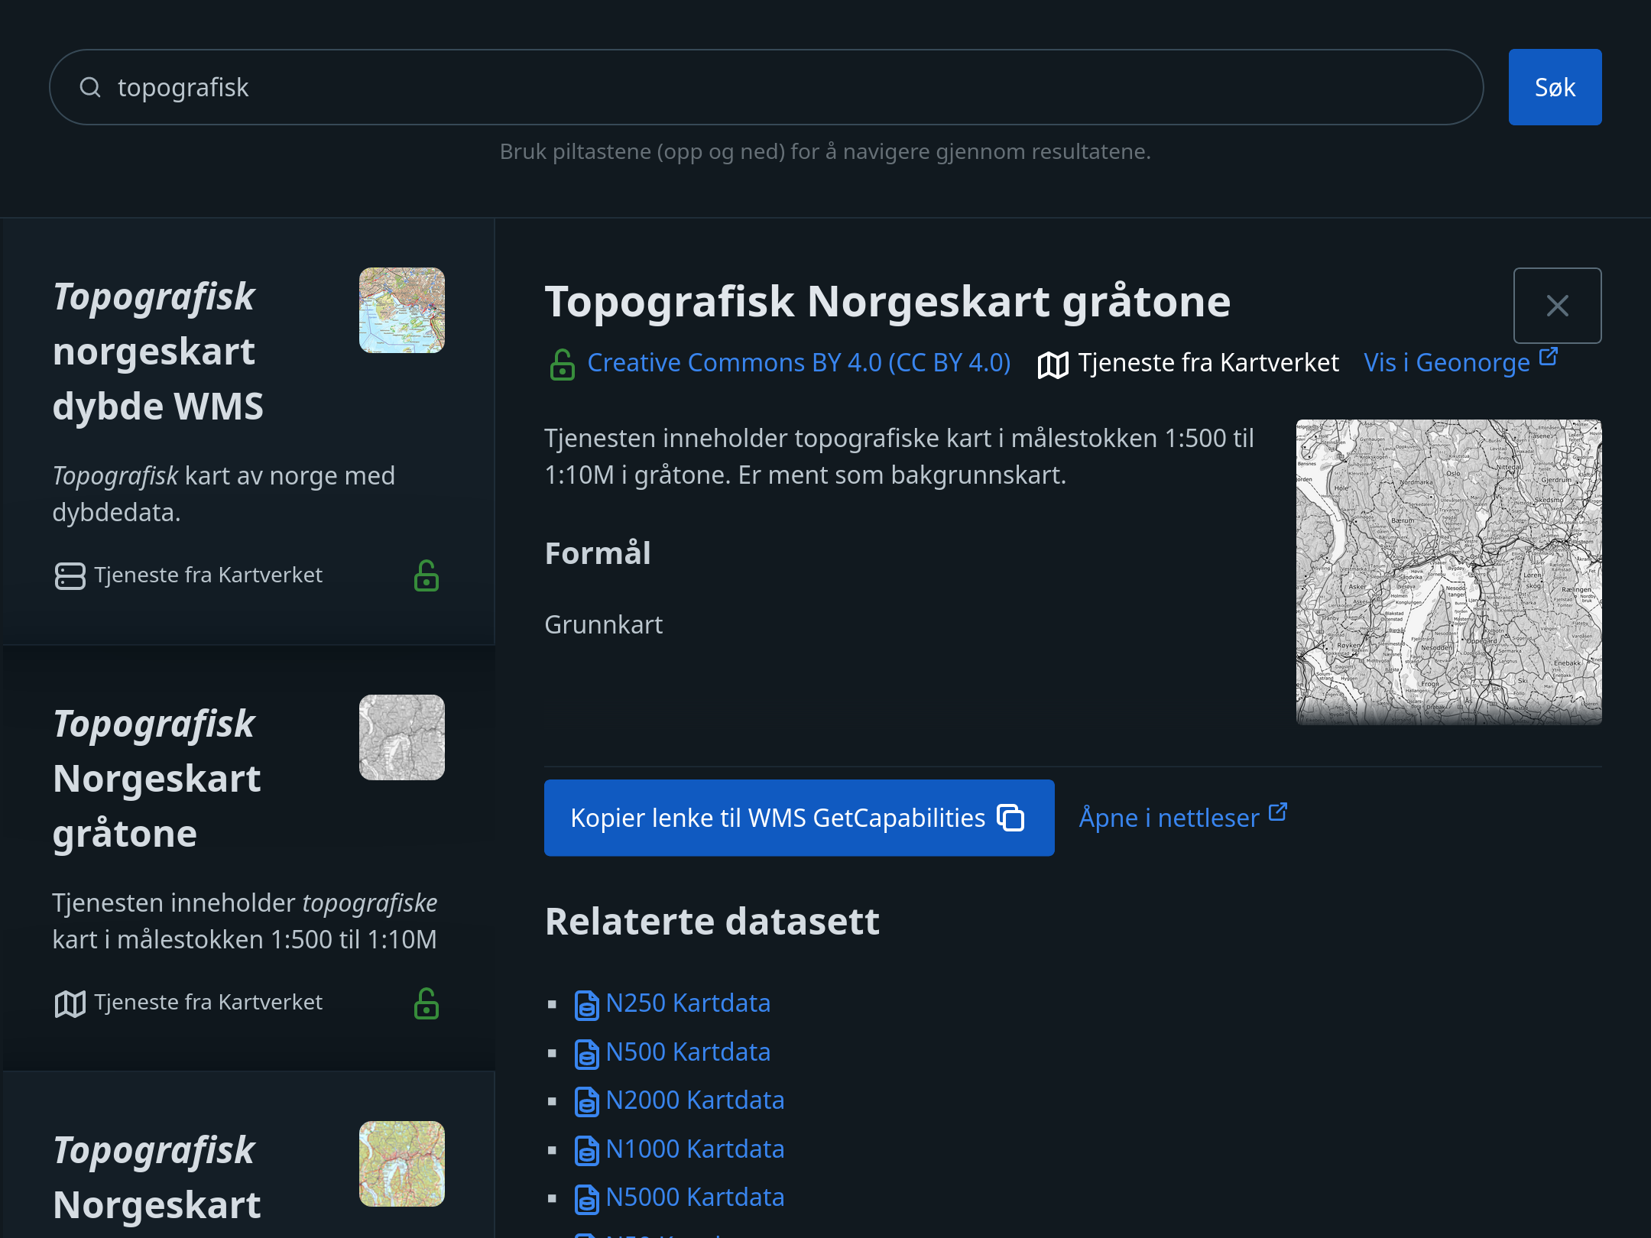Copy WMS GetCapabilities link button

click(798, 818)
